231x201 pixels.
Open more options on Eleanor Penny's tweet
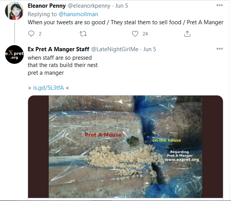click(219, 6)
